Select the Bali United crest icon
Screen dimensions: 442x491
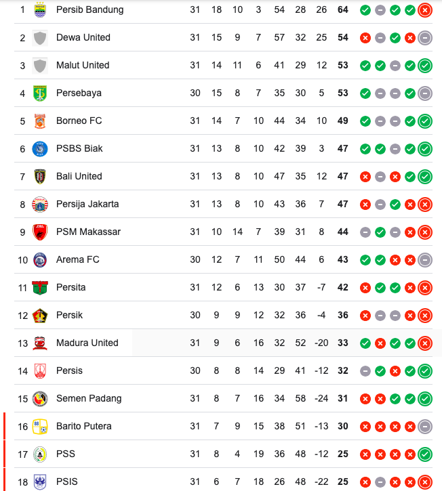tap(40, 177)
